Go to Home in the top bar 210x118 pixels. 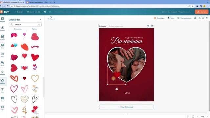19,12
